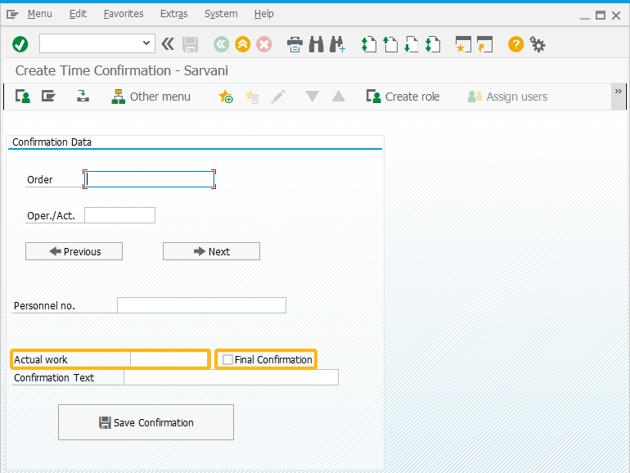Viewport: 630px width, 473px height.
Task: Click the yellow Exit up-arrow icon
Action: coord(243,44)
